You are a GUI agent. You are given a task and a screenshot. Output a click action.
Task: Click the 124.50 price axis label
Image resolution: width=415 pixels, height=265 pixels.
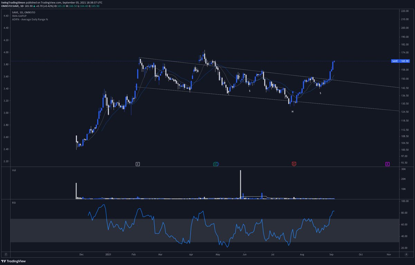(x=404, y=112)
